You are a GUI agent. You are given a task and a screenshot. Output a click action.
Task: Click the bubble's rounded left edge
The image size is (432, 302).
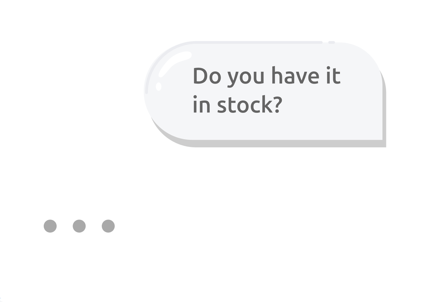[x=147, y=93]
